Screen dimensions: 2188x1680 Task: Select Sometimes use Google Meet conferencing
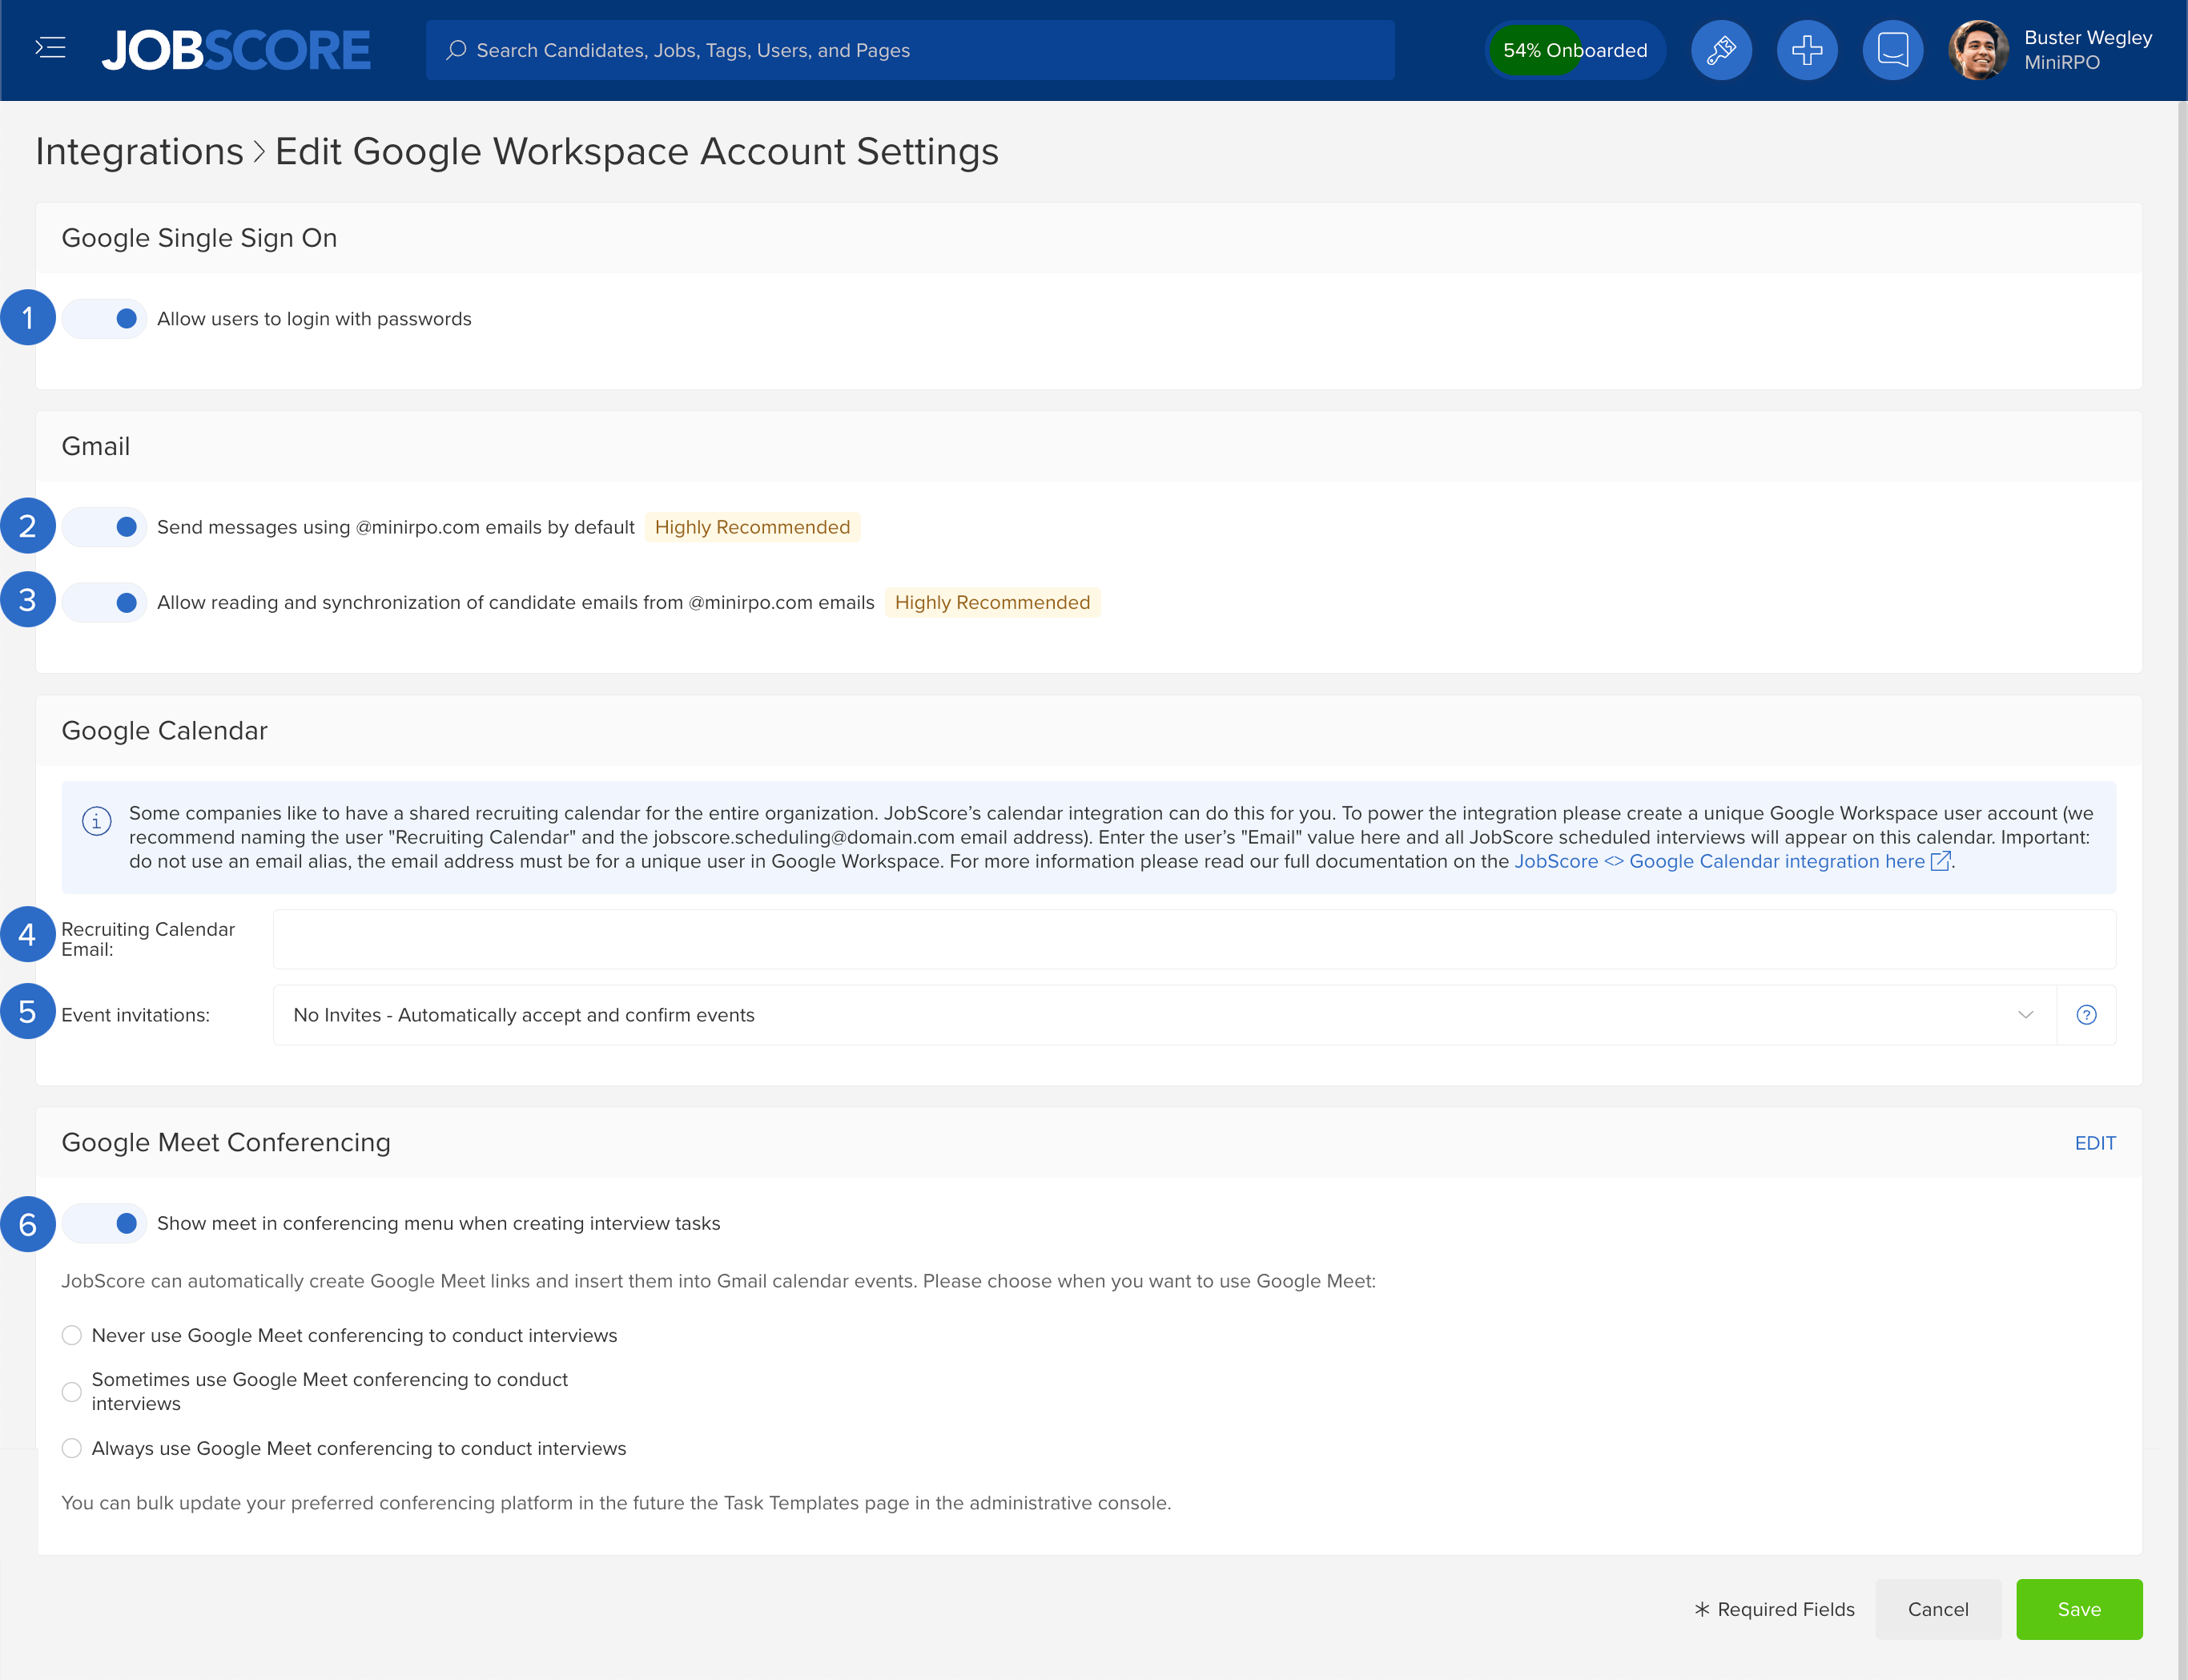(71, 1391)
